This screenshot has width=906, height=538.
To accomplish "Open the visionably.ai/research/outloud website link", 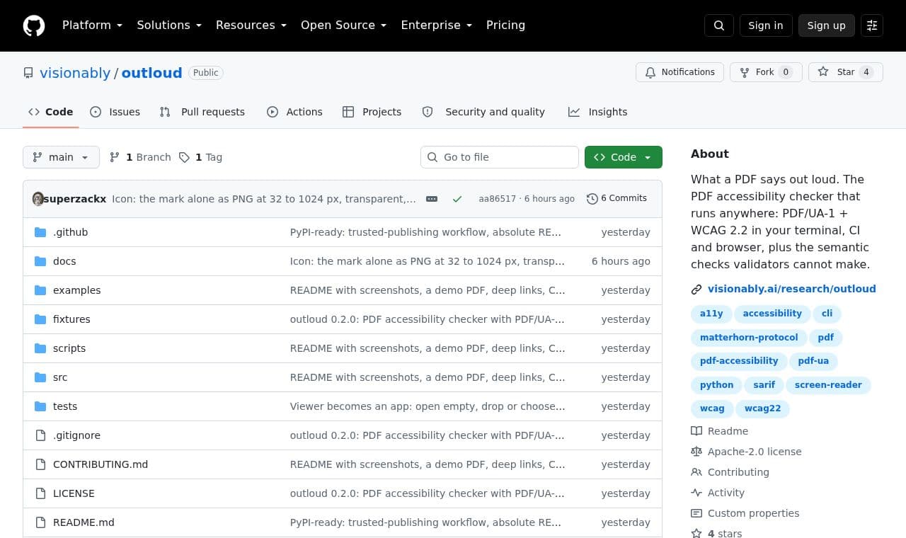I will [792, 289].
